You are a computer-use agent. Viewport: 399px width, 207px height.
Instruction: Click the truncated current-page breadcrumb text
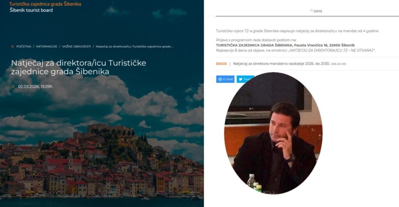[x=134, y=46]
